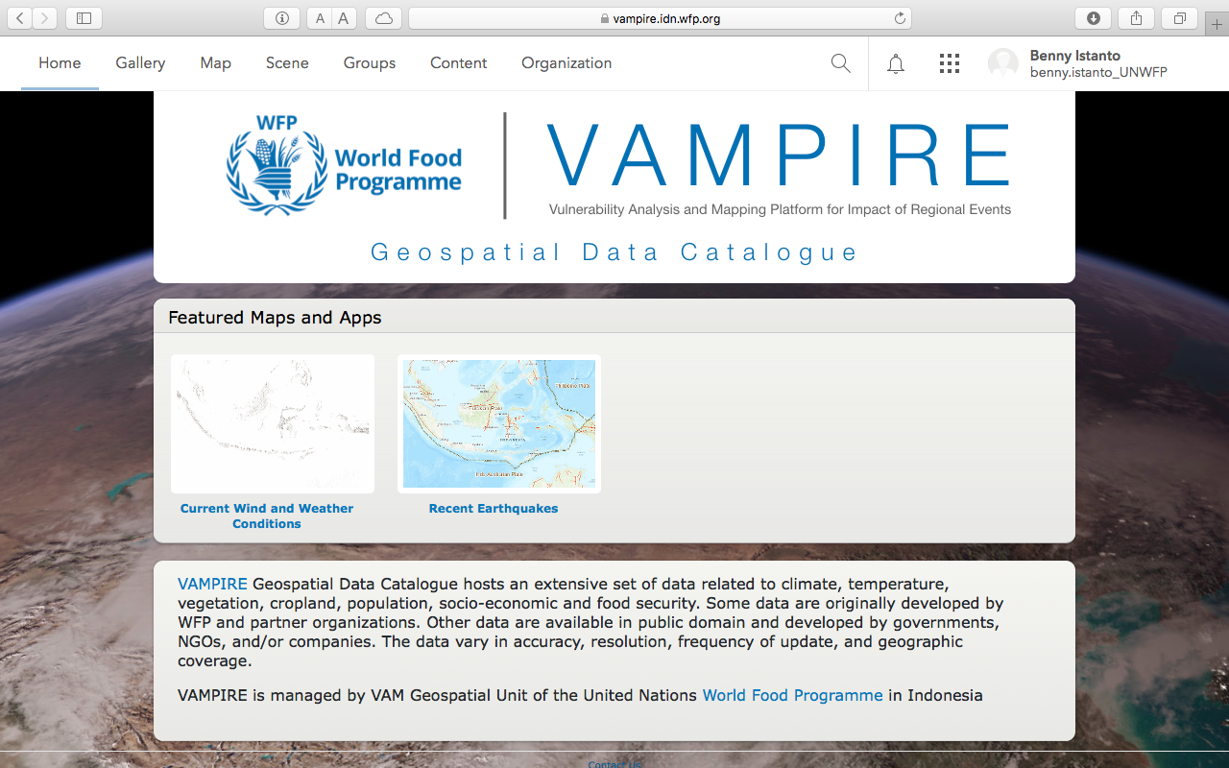This screenshot has height=768, width=1229.
Task: Follow the Recent Earthquakes link
Action: [x=494, y=509]
